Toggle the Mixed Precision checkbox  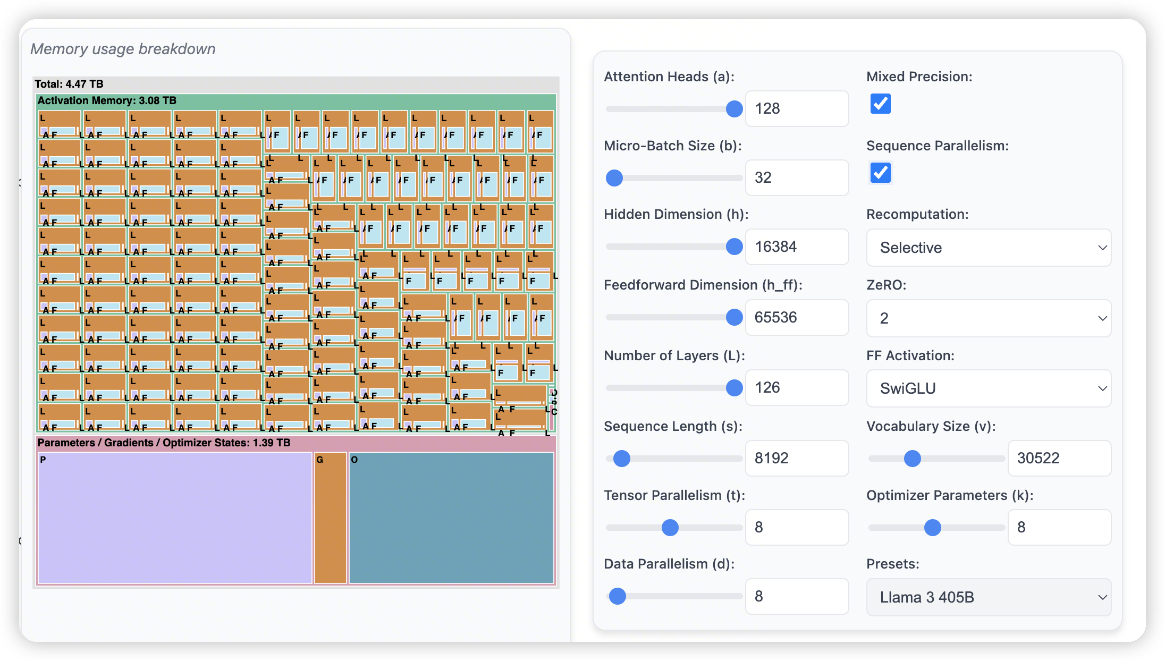(880, 104)
